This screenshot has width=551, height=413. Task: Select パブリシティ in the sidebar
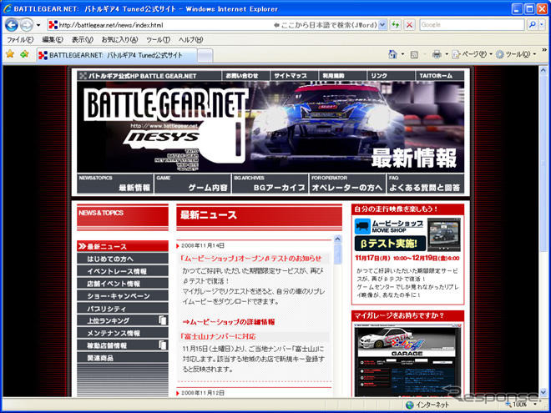pos(122,309)
